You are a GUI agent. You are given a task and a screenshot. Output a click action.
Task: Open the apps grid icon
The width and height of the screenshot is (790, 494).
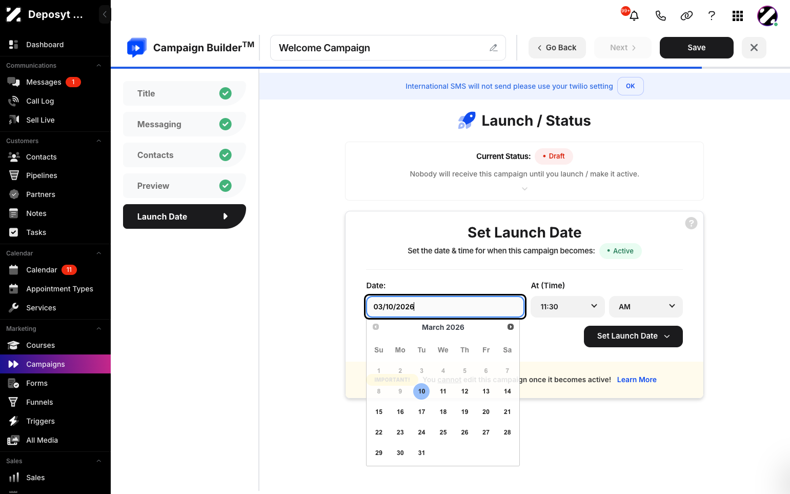pos(738,16)
